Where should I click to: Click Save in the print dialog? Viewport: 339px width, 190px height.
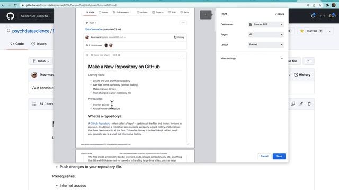(279, 156)
